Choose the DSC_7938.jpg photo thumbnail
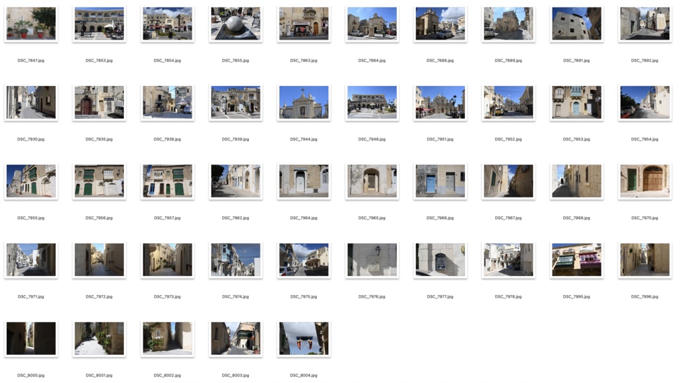Screen dimensions: 689x383 [x=168, y=102]
